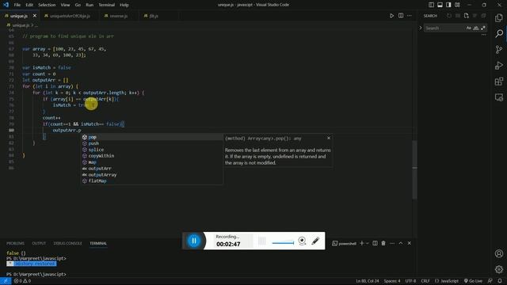Run the current file with play icon

point(391,16)
